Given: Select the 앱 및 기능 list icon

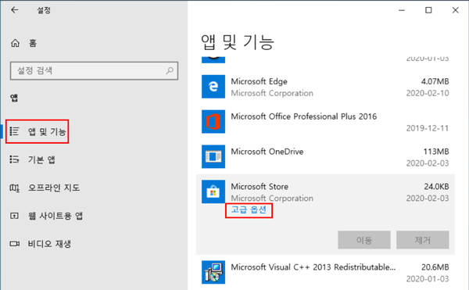Looking at the screenshot, I should pyautogui.click(x=14, y=131).
